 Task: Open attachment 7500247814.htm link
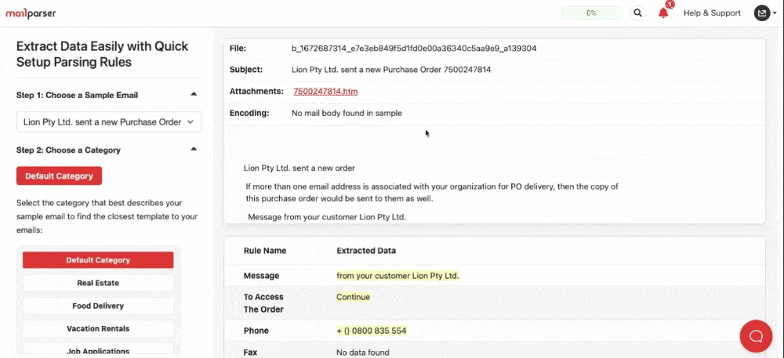click(325, 92)
